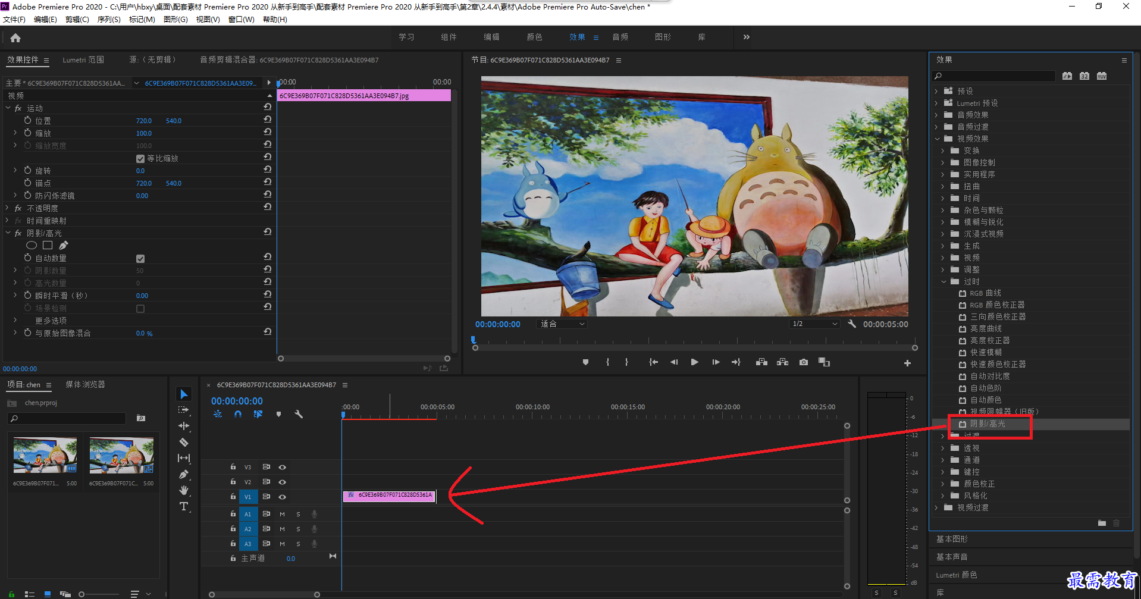Viewport: 1141px width, 599px height.
Task: Go to In point
Action: 653,362
